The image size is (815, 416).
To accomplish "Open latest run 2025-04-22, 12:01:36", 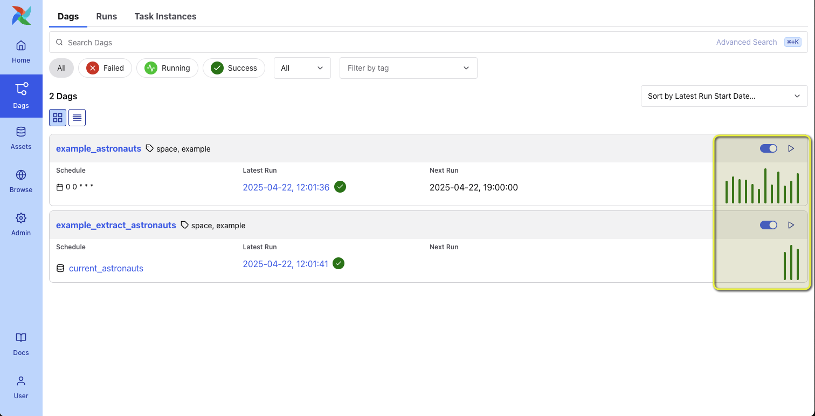I will (x=286, y=187).
